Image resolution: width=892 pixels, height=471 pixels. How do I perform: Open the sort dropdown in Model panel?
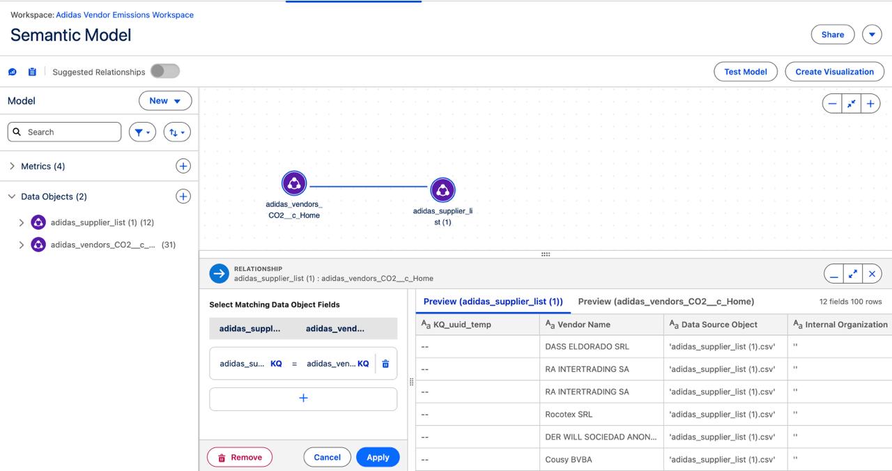[x=177, y=132]
